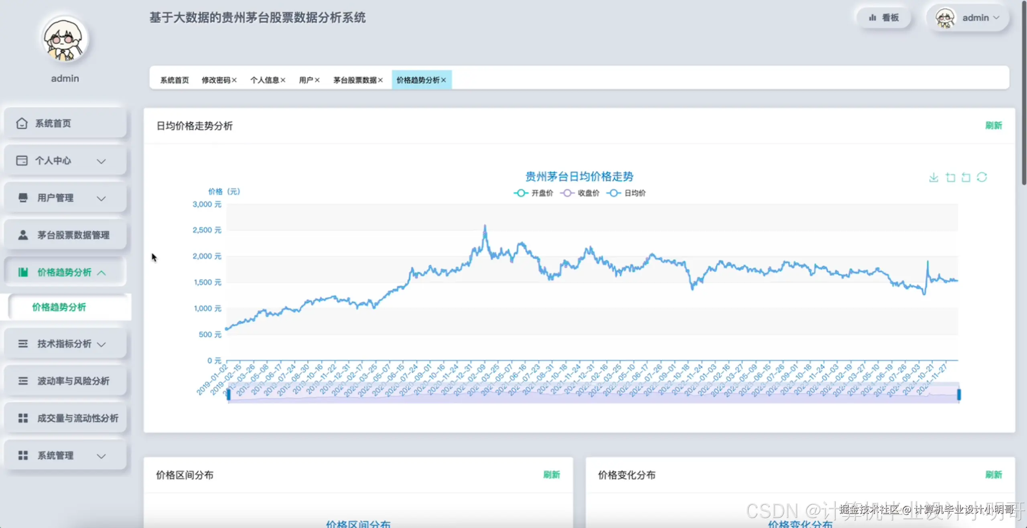The height and width of the screenshot is (528, 1027).
Task: Switch to the 个人信息 tab
Action: 265,80
